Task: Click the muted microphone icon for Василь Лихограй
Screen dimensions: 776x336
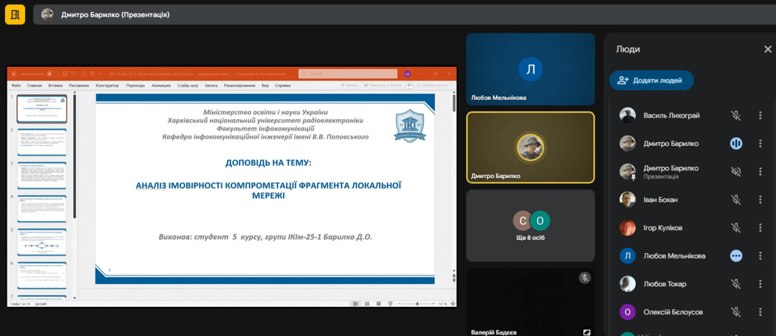Action: point(736,116)
